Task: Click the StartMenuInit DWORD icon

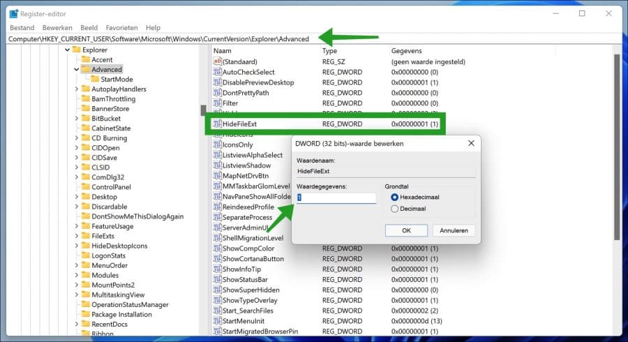Action: point(218,321)
